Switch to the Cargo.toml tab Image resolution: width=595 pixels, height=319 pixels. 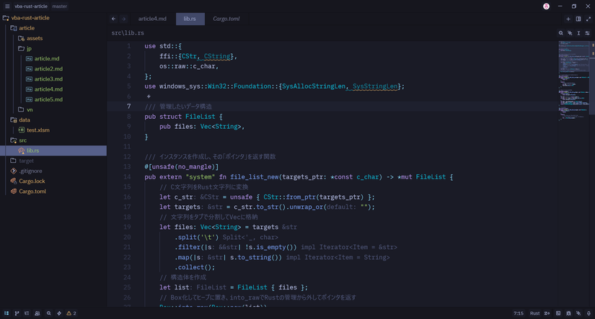(226, 19)
